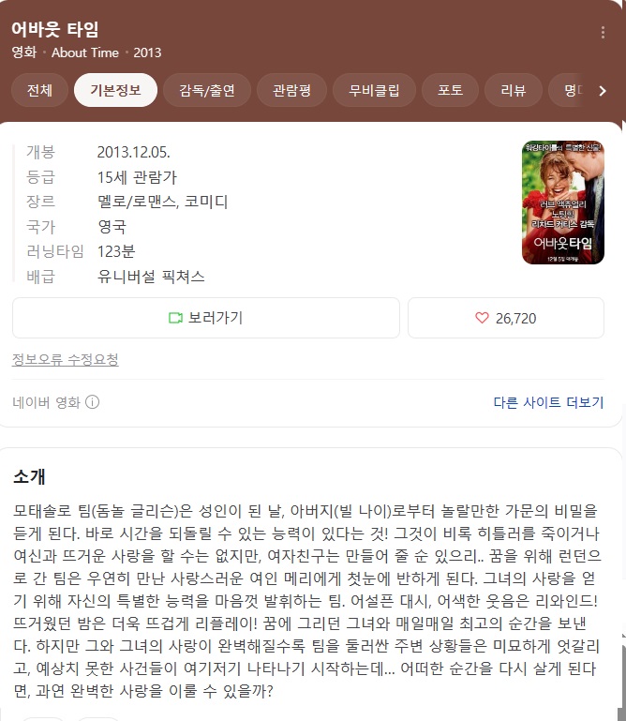The image size is (626, 721).
Task: Click the 네이버 영화 source label
Action: (x=47, y=402)
